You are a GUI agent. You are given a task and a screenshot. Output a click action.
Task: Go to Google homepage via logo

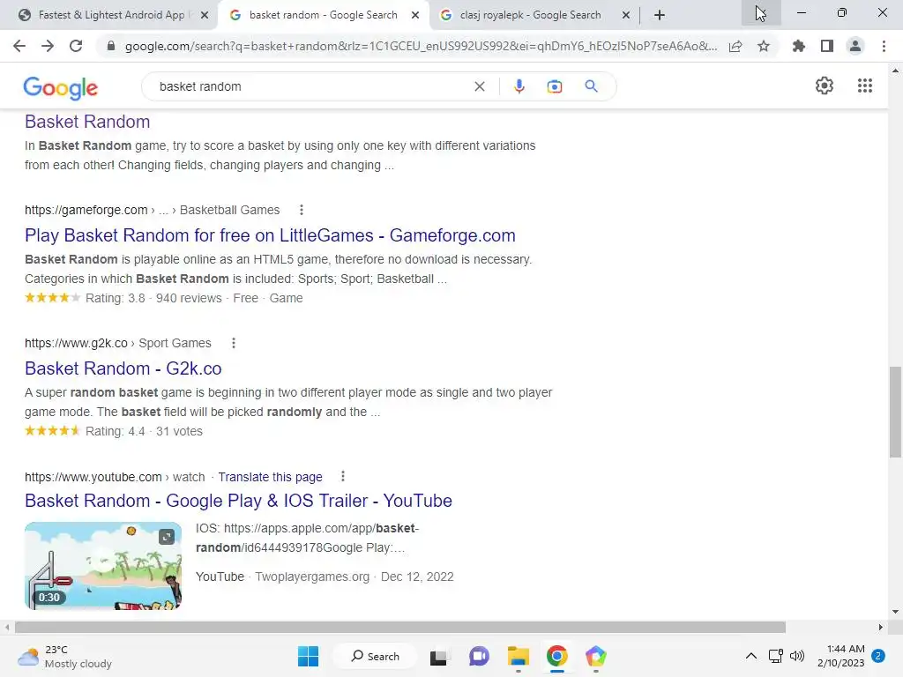click(x=61, y=87)
